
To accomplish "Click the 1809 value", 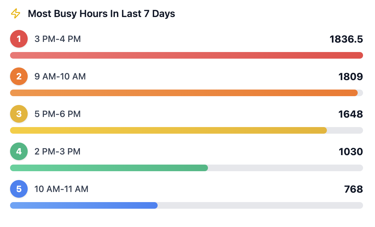I will (350, 77).
